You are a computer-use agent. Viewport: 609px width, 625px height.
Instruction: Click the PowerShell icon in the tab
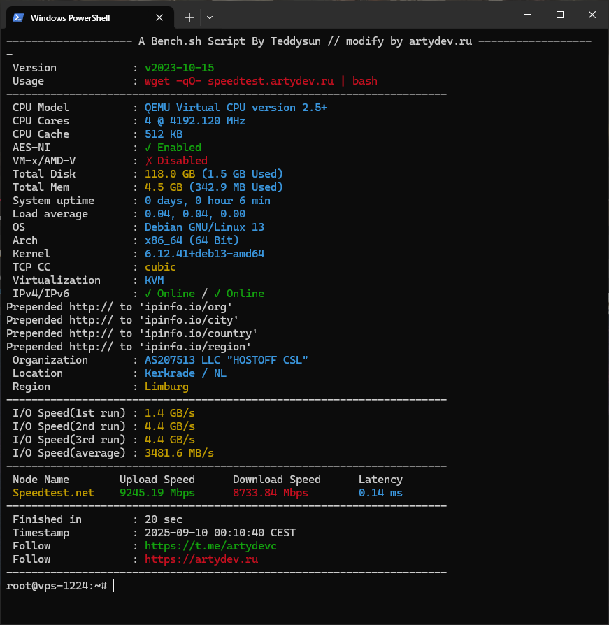(18, 17)
